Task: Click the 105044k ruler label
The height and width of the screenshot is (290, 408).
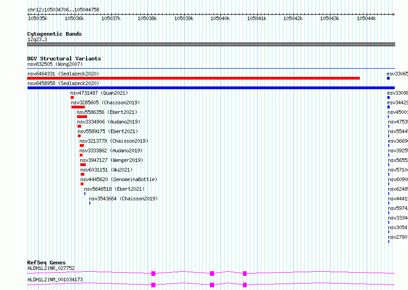Action: pos(366,18)
